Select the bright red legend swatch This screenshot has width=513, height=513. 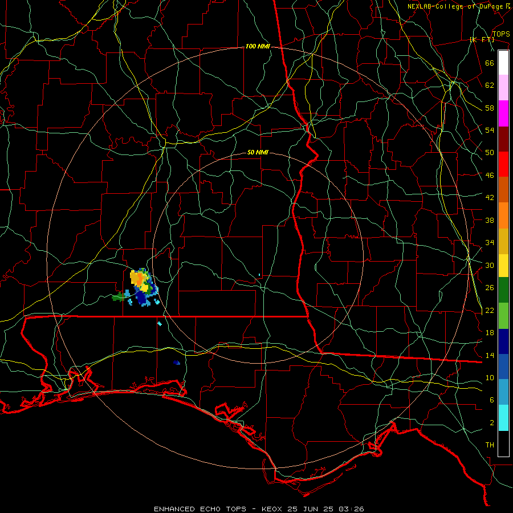coord(503,164)
